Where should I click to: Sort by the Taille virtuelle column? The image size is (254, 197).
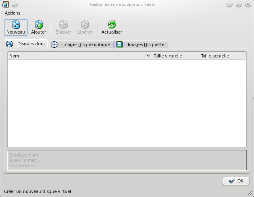click(x=175, y=56)
